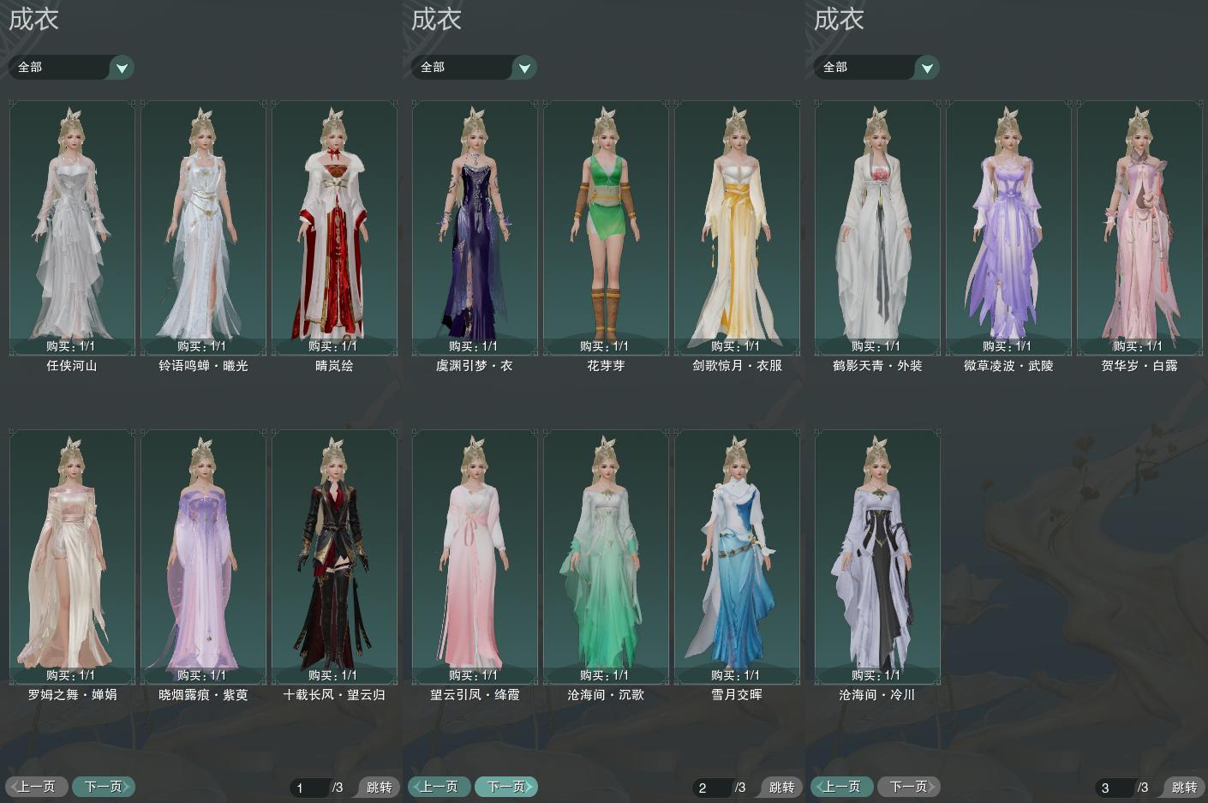
Task: Choose the pink 望云引凤·绛霞 outfit
Action: (475, 556)
